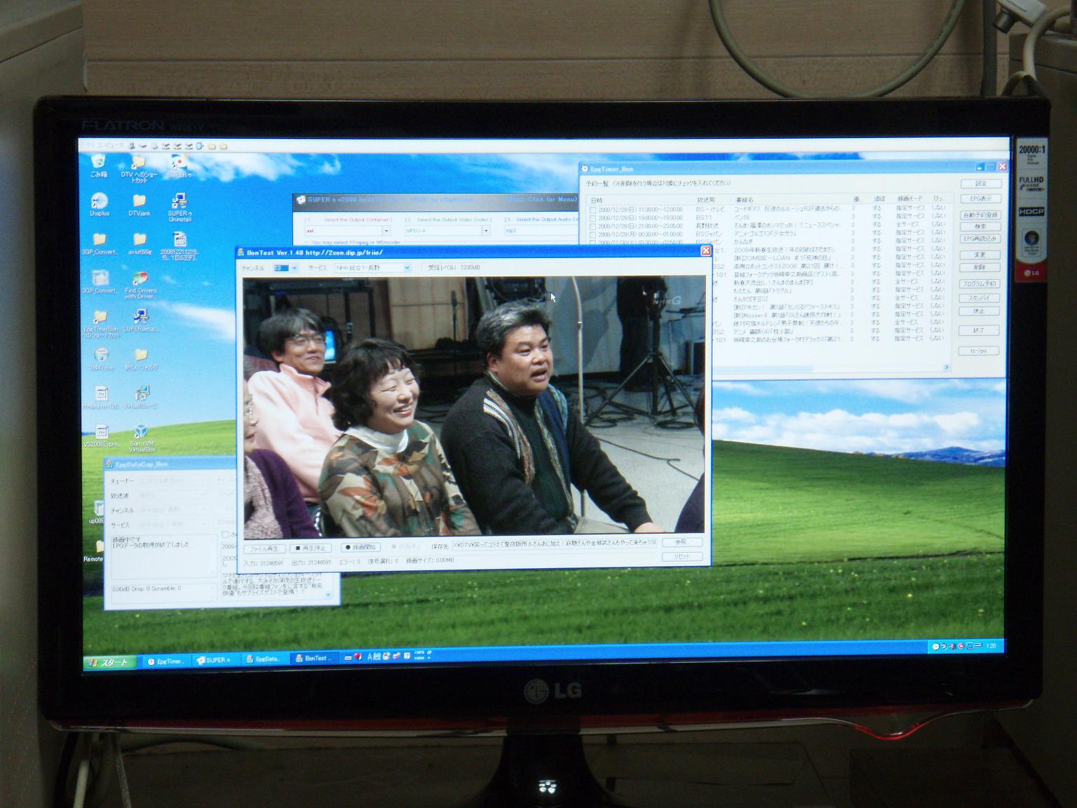Open the service dropdown showing NHK総合1・長野

[372, 268]
